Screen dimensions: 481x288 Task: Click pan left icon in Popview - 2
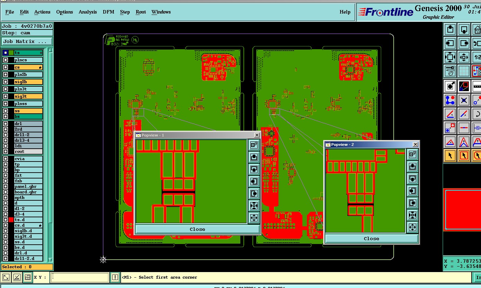412,191
